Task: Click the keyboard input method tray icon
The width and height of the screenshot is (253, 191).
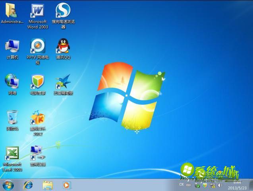Action: tap(188, 185)
